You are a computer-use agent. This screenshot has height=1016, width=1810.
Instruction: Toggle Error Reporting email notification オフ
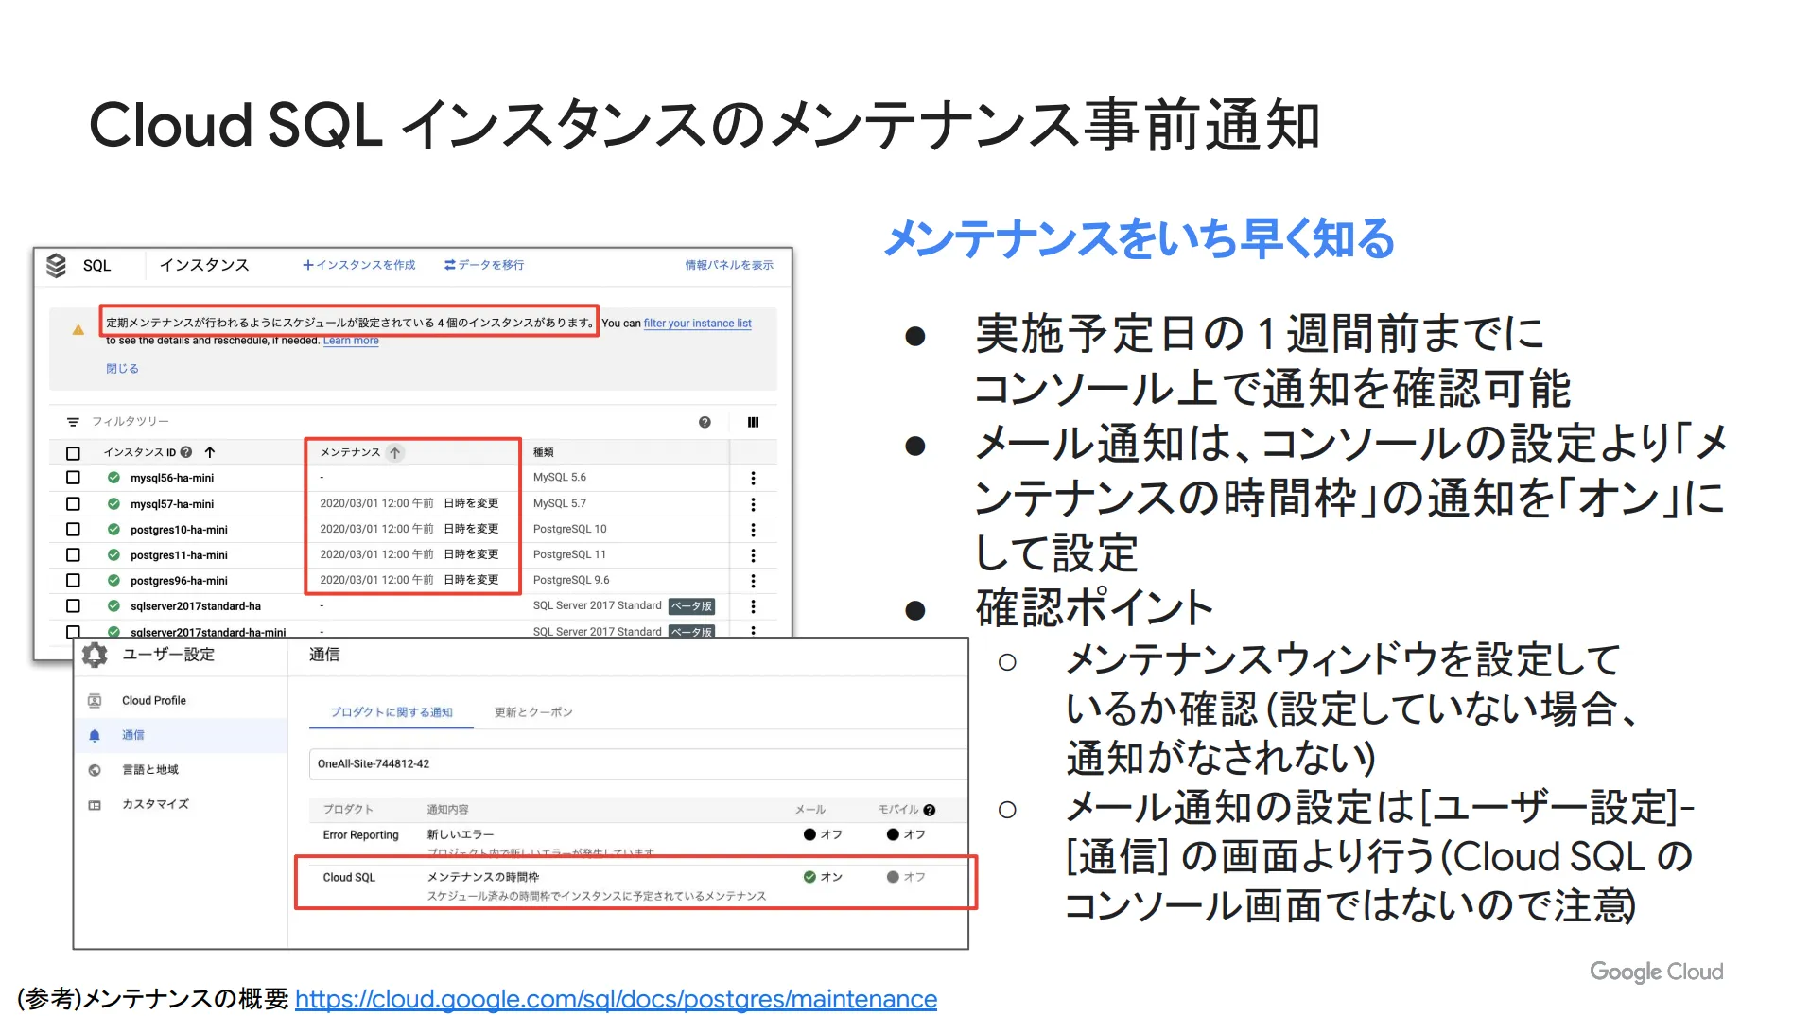[x=822, y=834]
